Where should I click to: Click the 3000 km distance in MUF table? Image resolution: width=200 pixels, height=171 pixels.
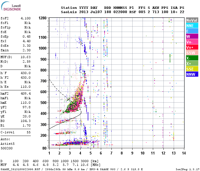point(85,161)
